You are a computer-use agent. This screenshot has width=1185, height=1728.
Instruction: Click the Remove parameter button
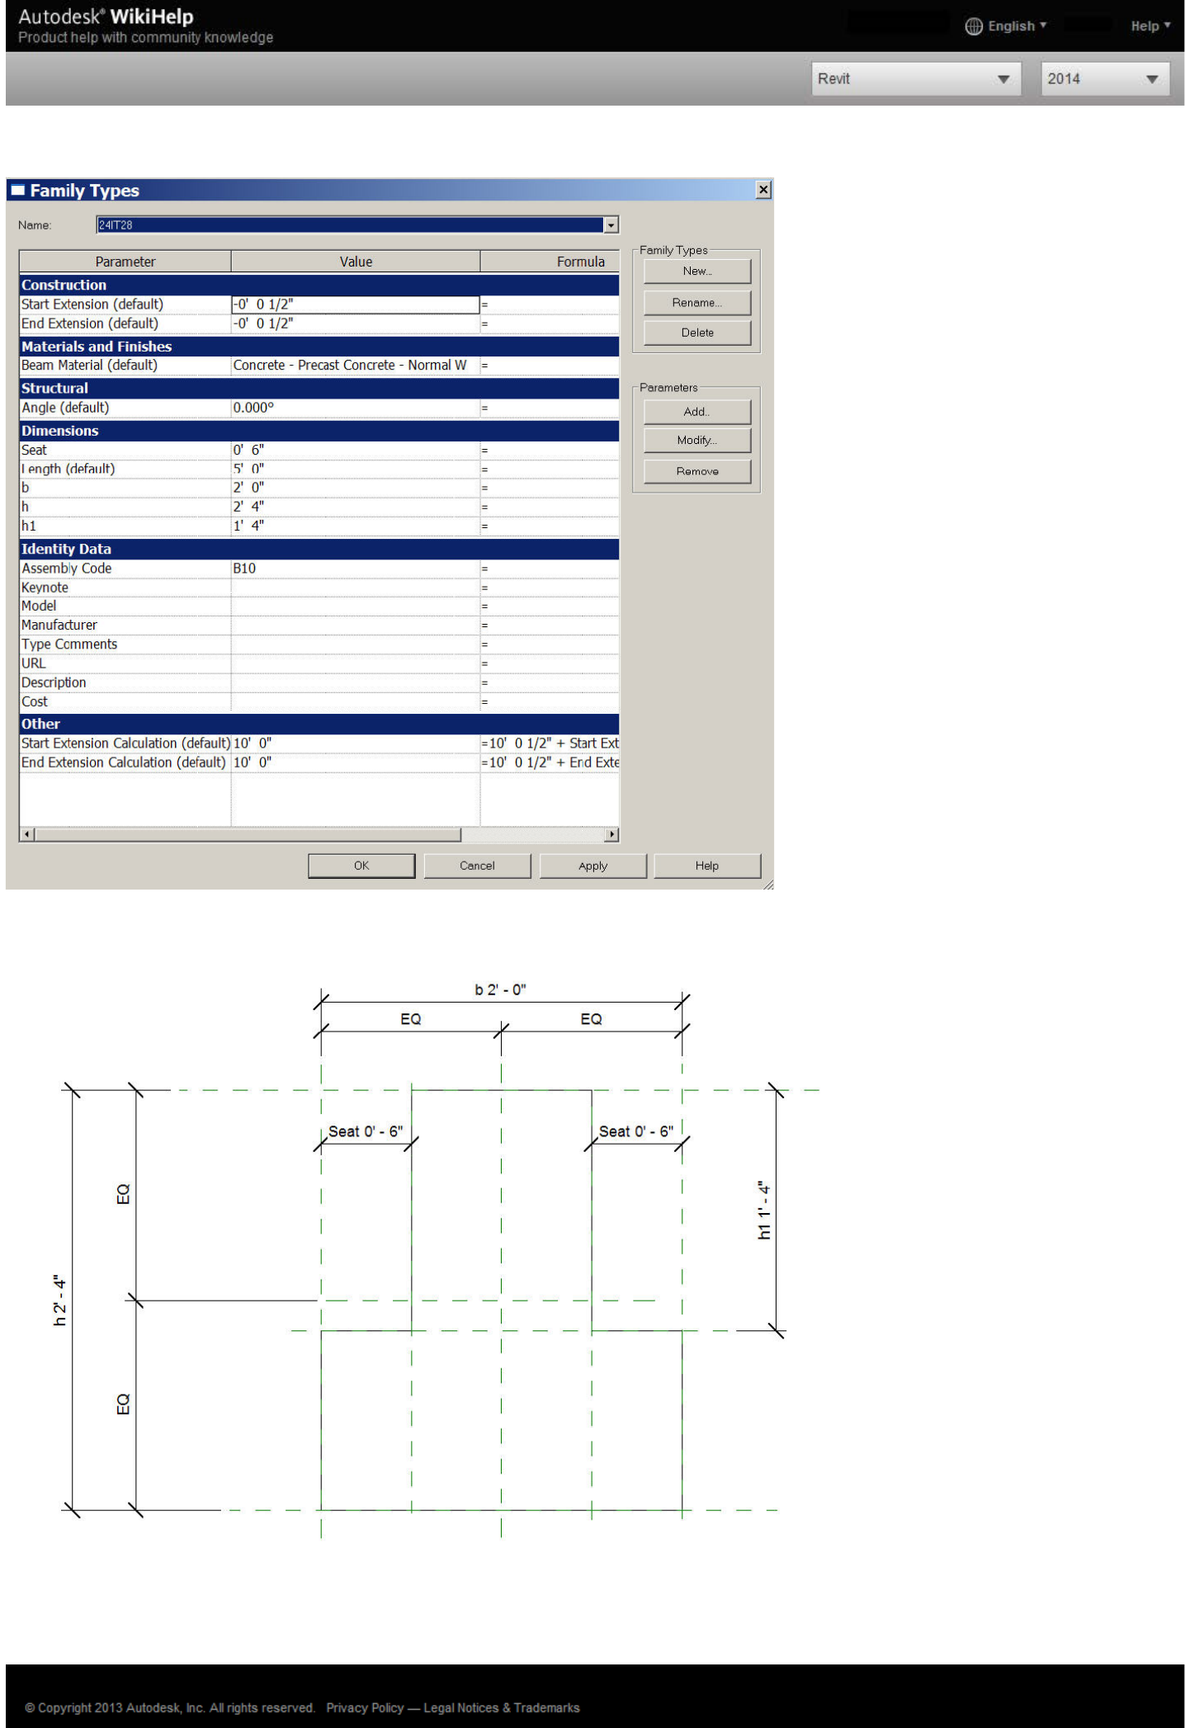[697, 471]
